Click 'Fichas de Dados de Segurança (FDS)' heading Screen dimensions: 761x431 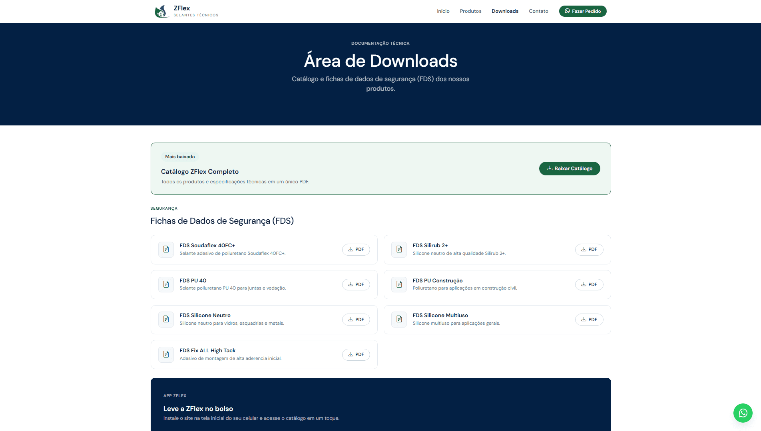[x=222, y=221]
